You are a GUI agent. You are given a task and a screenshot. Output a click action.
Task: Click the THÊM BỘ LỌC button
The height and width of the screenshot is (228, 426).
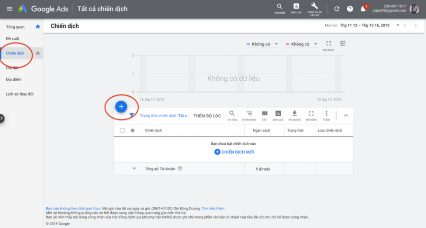click(207, 116)
